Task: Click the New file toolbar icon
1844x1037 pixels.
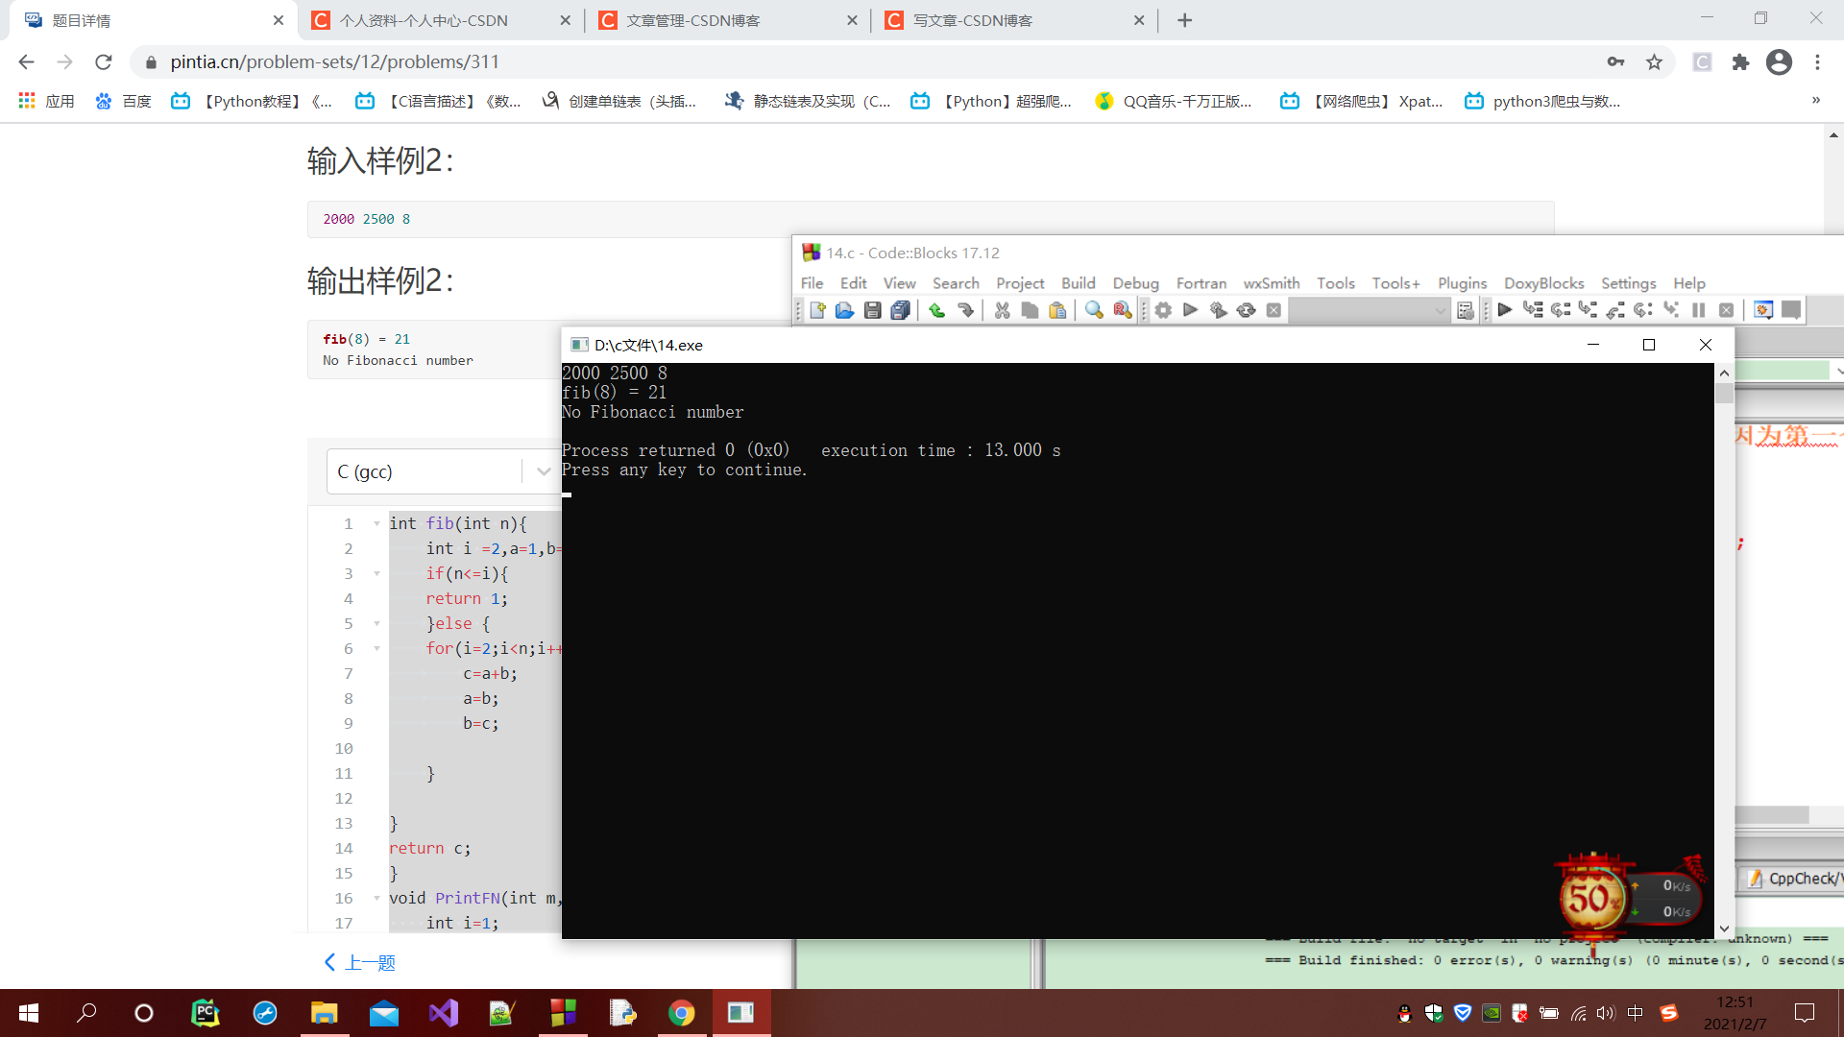Action: pos(817,310)
